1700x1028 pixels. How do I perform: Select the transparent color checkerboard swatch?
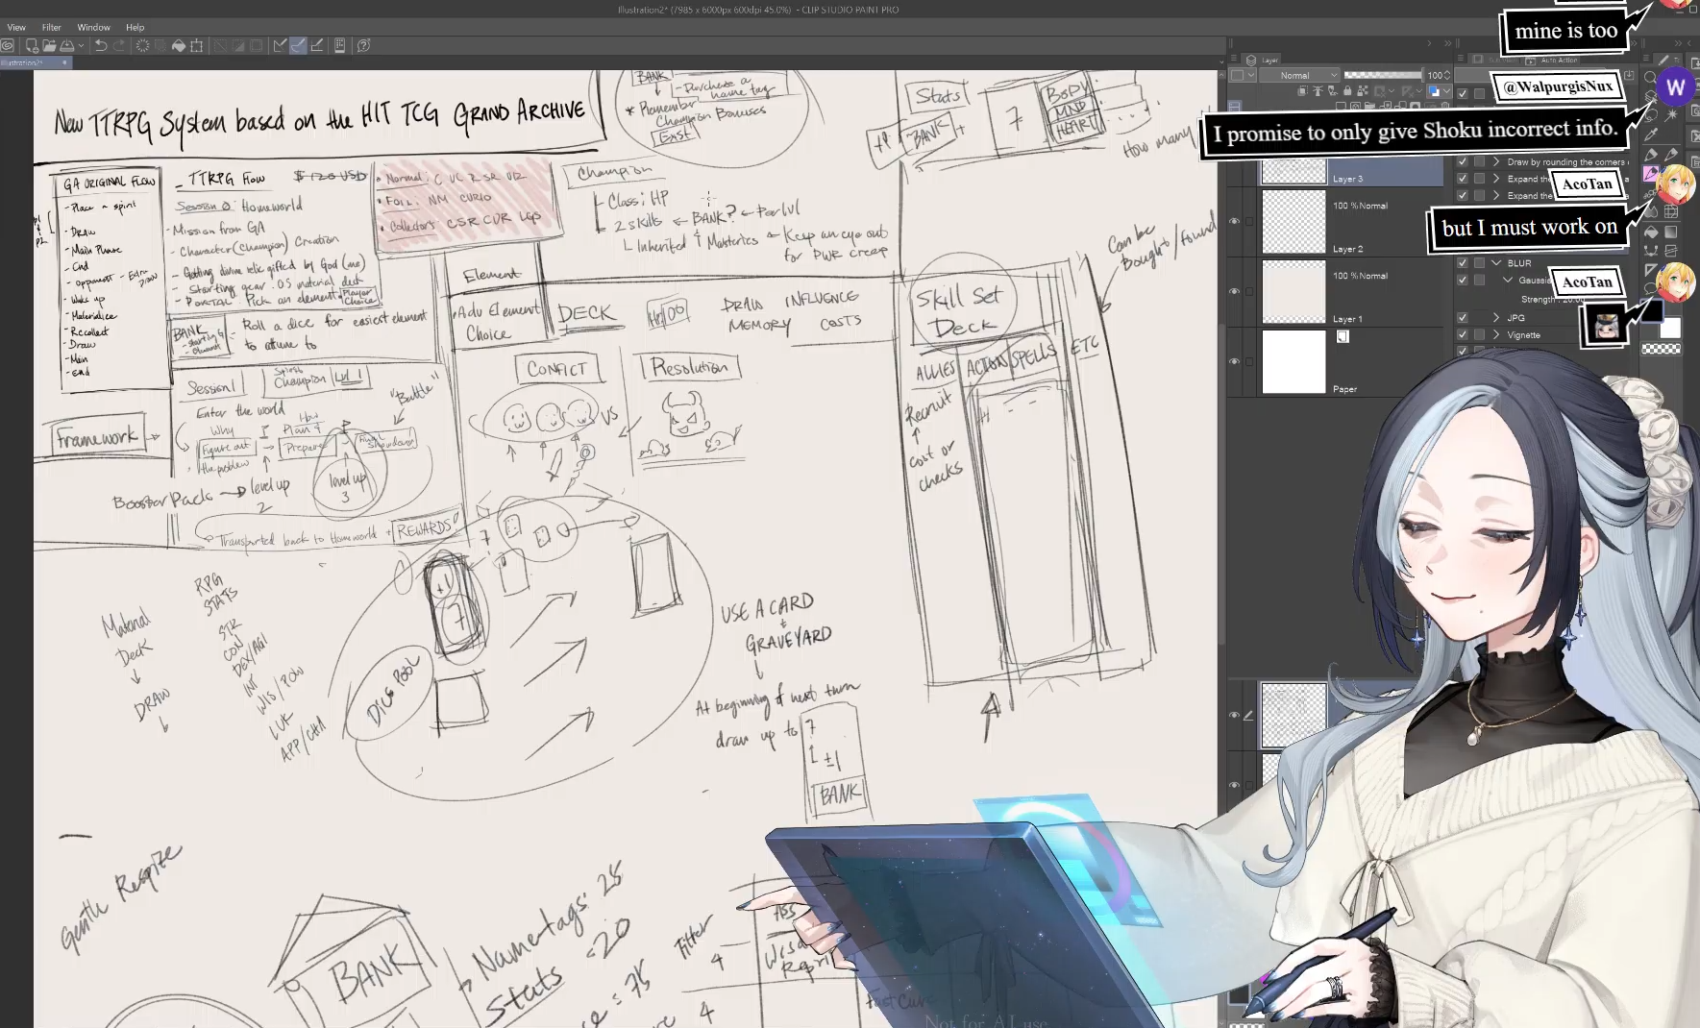tap(1661, 349)
